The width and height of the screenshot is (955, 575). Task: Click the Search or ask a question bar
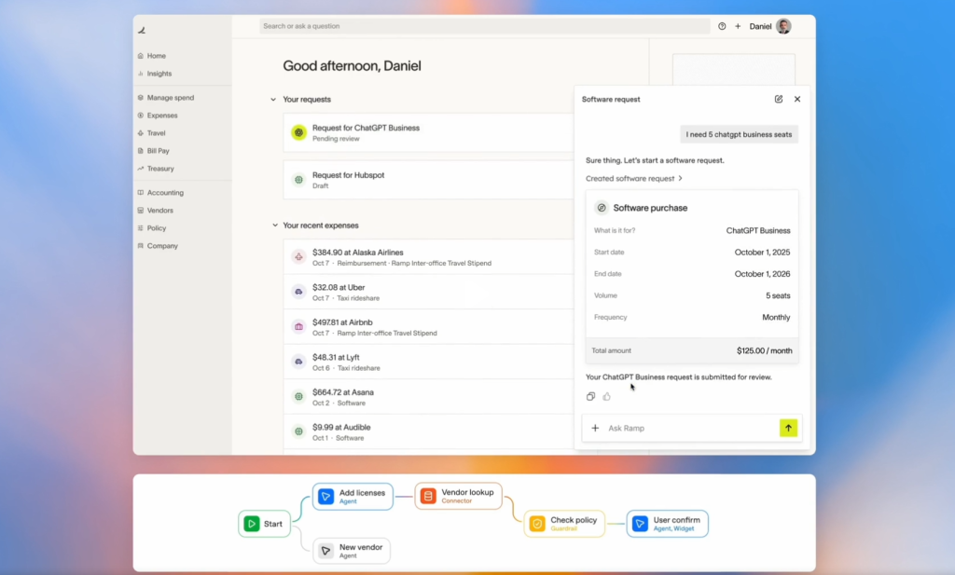click(483, 26)
